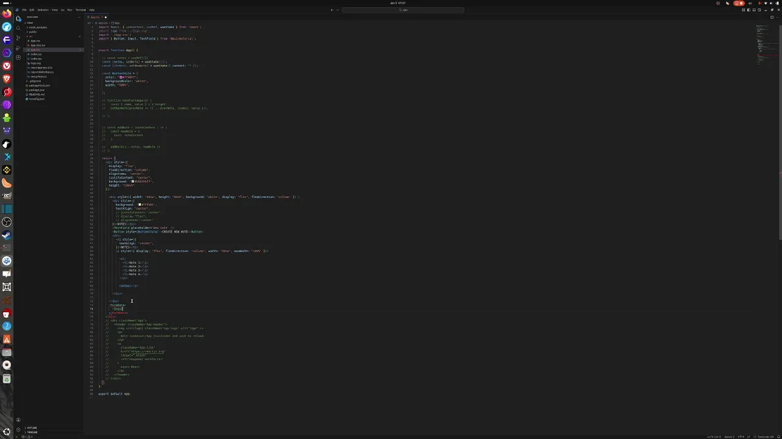The height and width of the screenshot is (439, 782).
Task: Click the command center search box
Action: tap(403, 10)
